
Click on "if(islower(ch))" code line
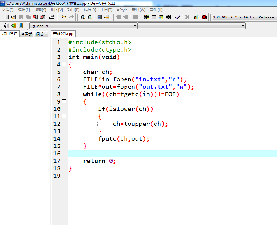click(x=126, y=109)
